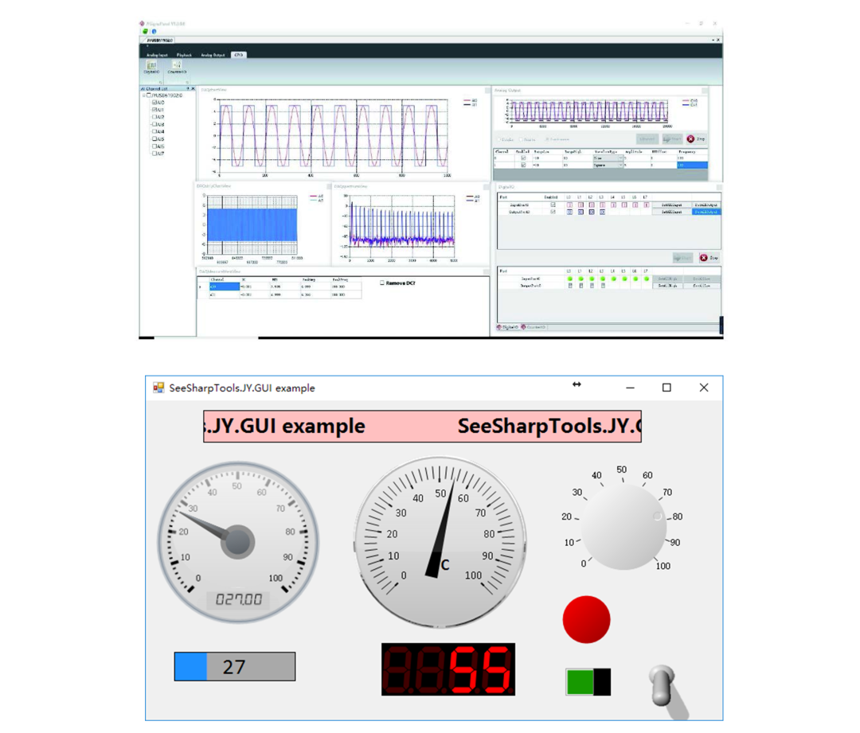Click the L4 green LED for the input port
The image size is (860, 733).
(x=614, y=279)
